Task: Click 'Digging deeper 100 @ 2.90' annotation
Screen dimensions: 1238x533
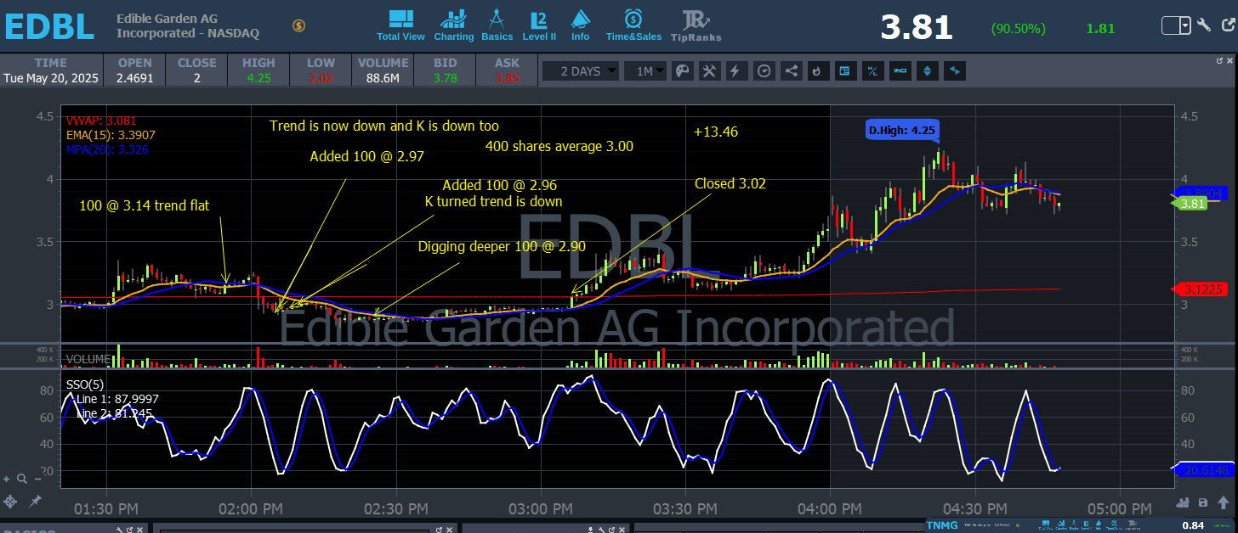Action: pyautogui.click(x=502, y=246)
